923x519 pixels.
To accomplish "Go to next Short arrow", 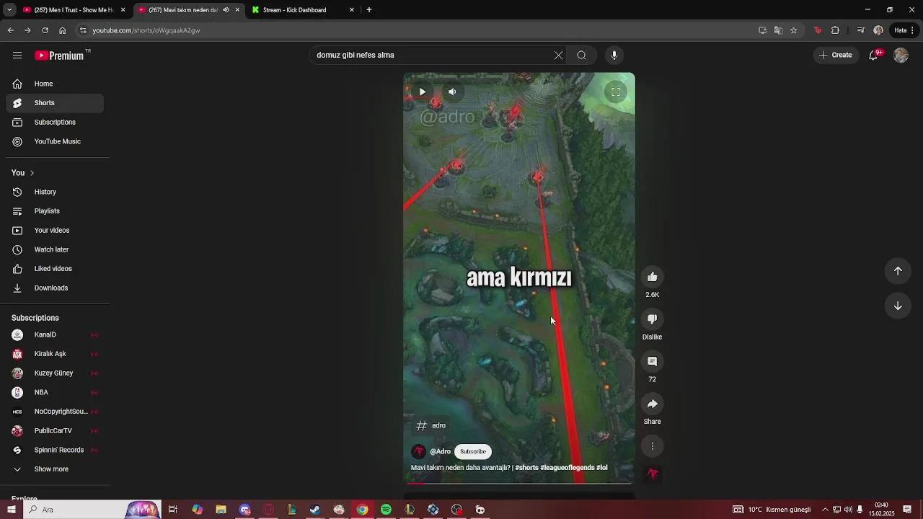I will pos(898,306).
